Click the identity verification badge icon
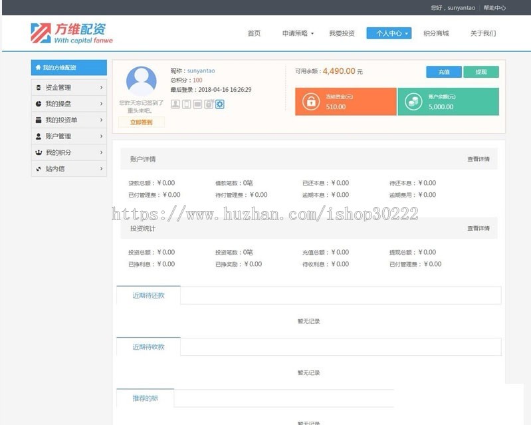 coord(175,104)
